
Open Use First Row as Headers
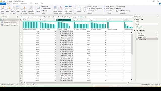[95, 9]
